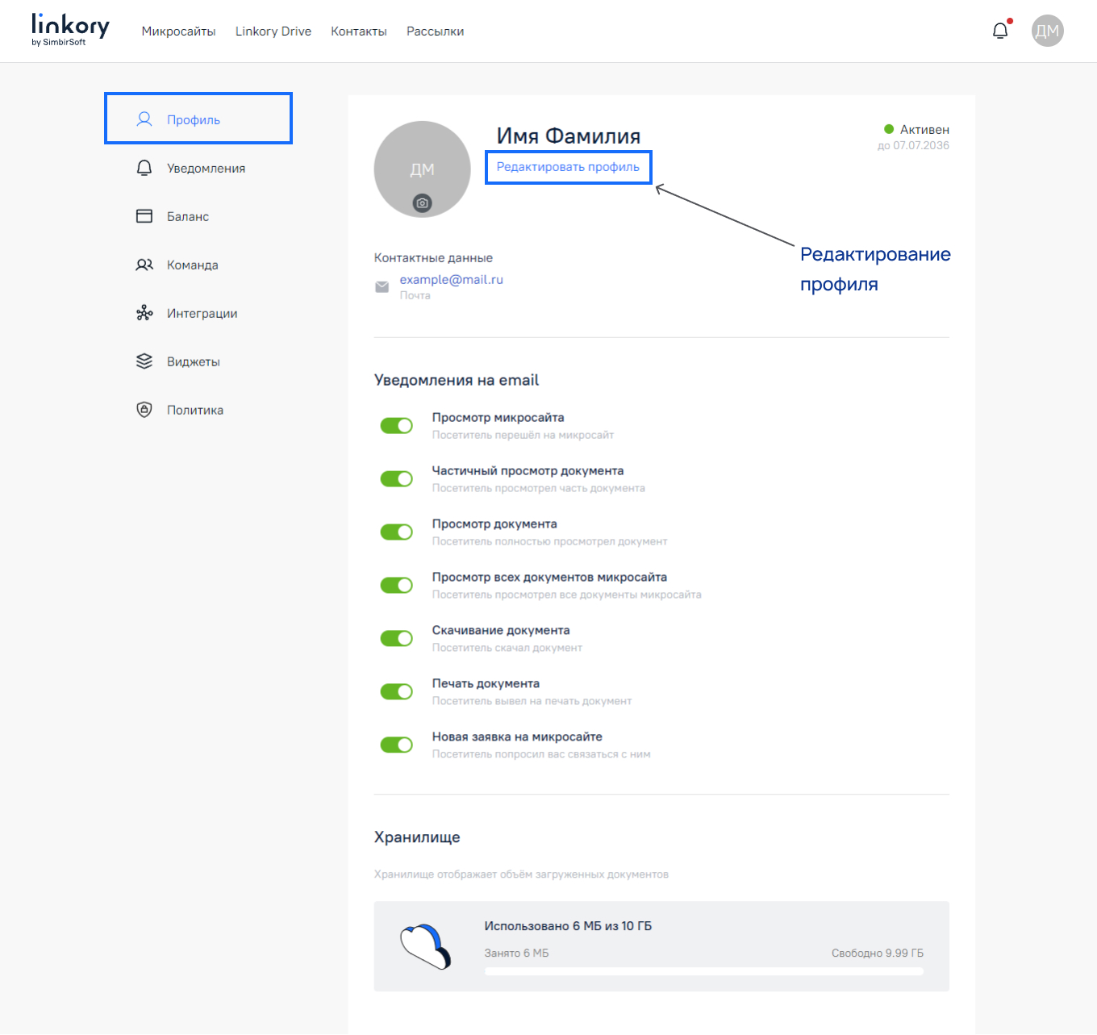Open Policy via shield icon
The image size is (1097, 1035).
pos(144,410)
